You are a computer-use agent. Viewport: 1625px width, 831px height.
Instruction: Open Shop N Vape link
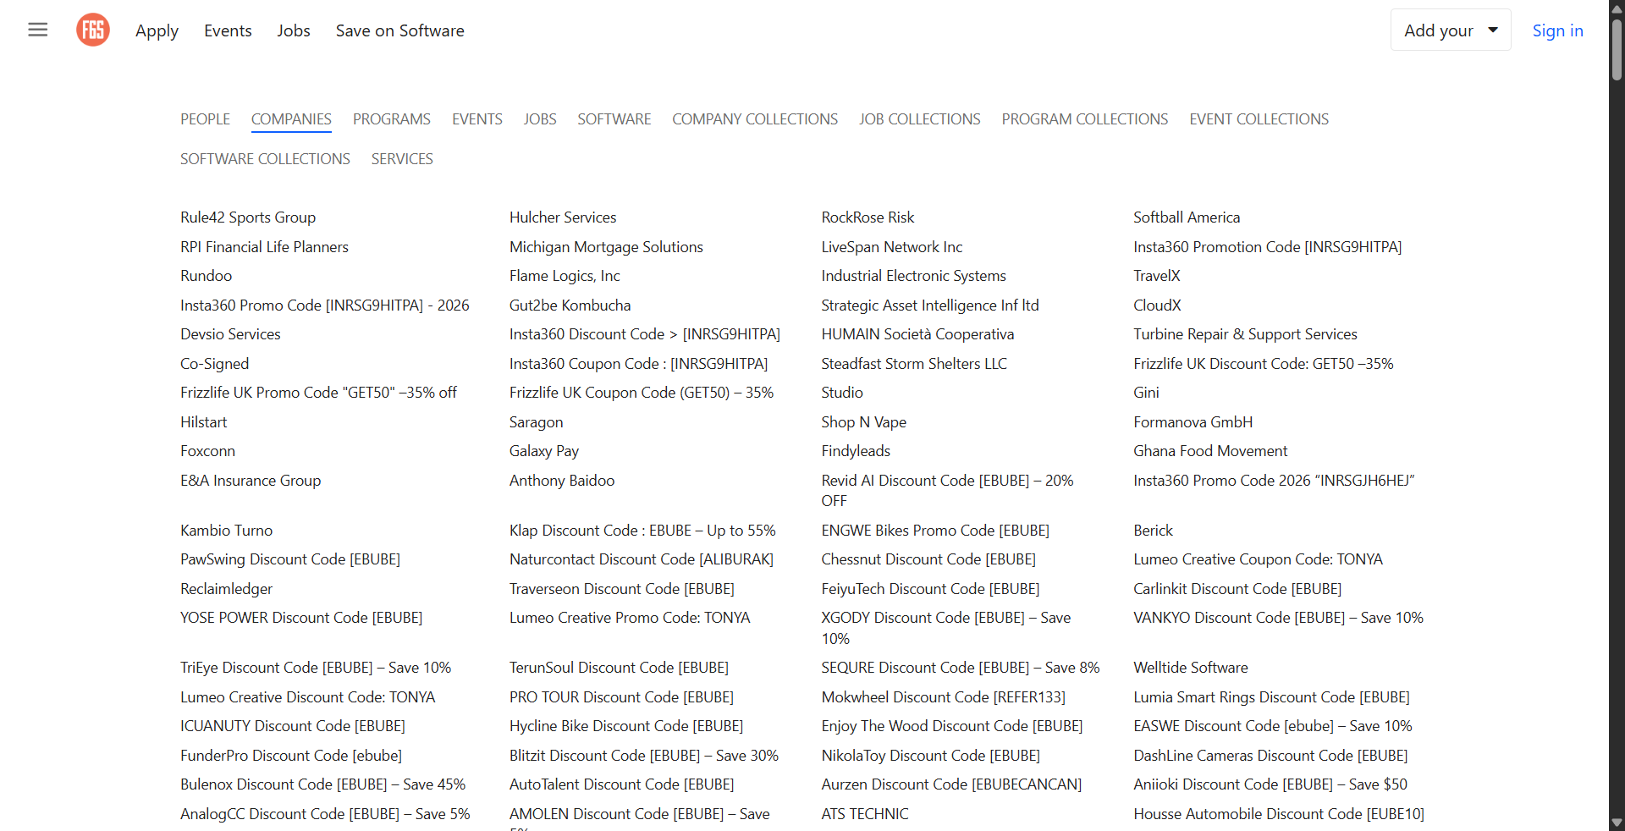tap(864, 422)
